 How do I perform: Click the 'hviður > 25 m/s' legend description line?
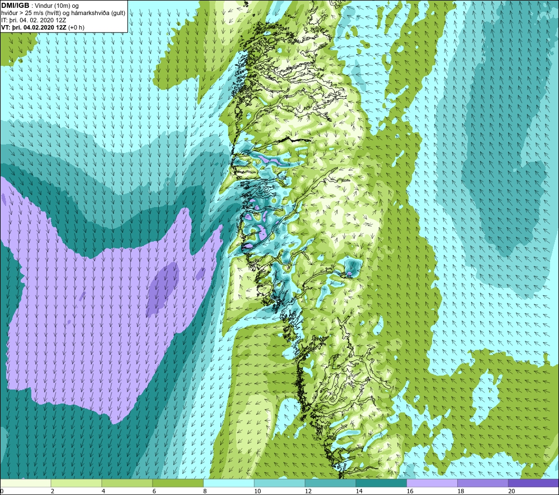tap(63, 13)
